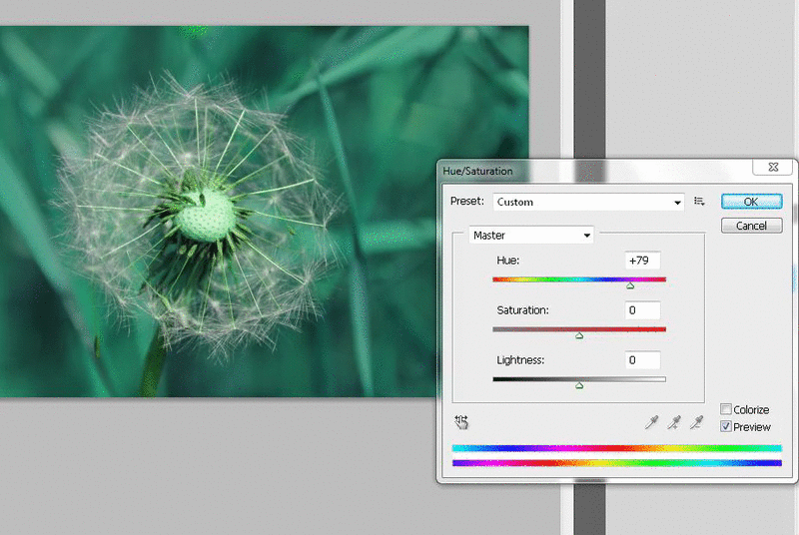Click the preset options menu icon

pyautogui.click(x=699, y=202)
